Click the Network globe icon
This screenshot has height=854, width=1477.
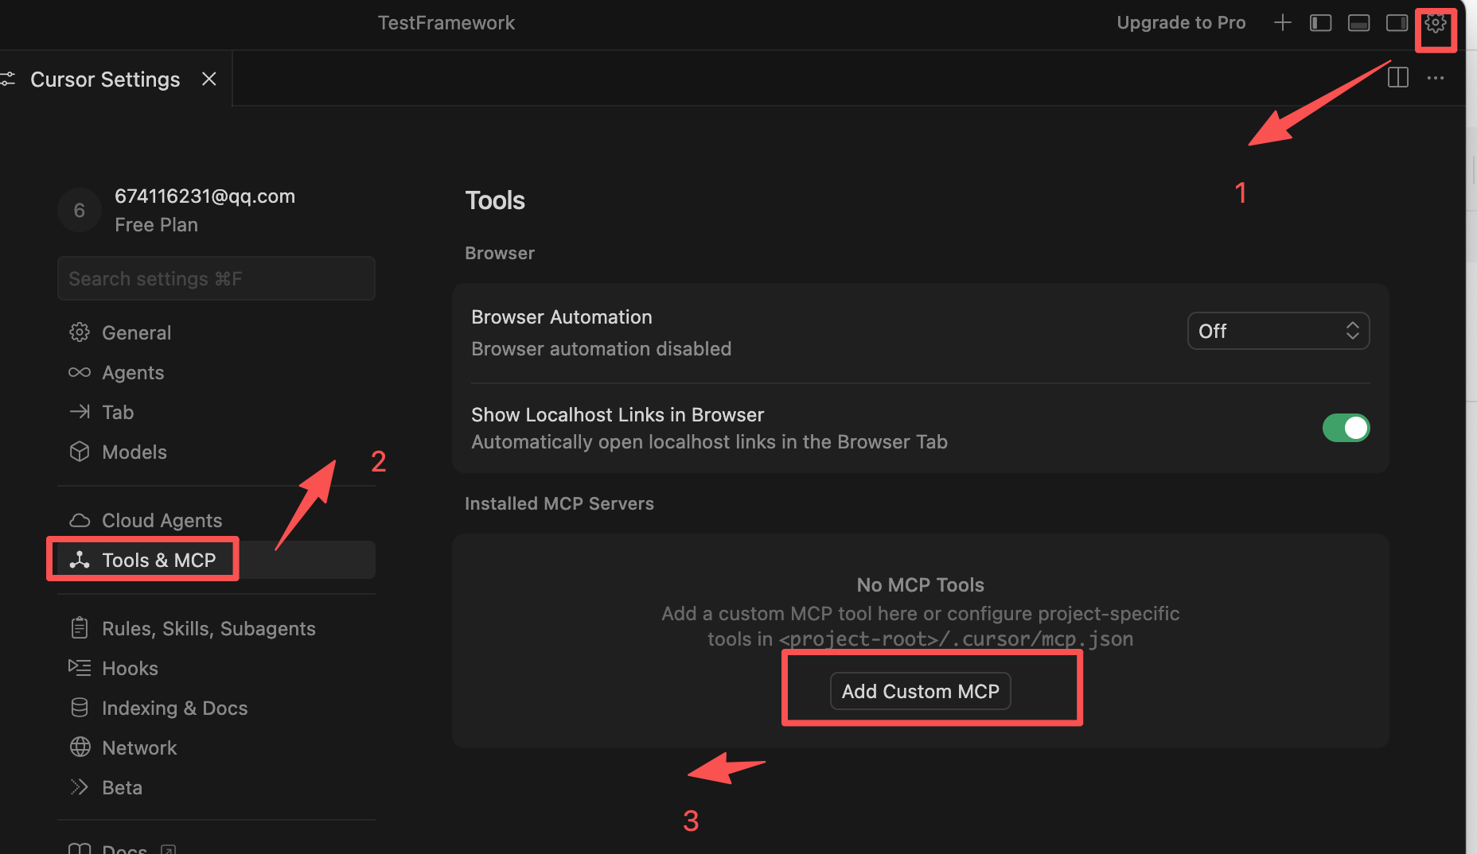80,747
